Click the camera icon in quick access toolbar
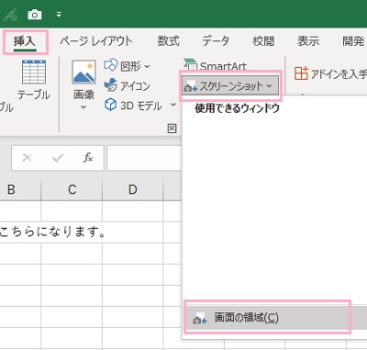This screenshot has height=350, width=367. (x=35, y=14)
